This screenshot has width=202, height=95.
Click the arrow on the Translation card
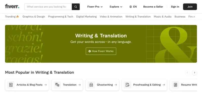pos(80,85)
